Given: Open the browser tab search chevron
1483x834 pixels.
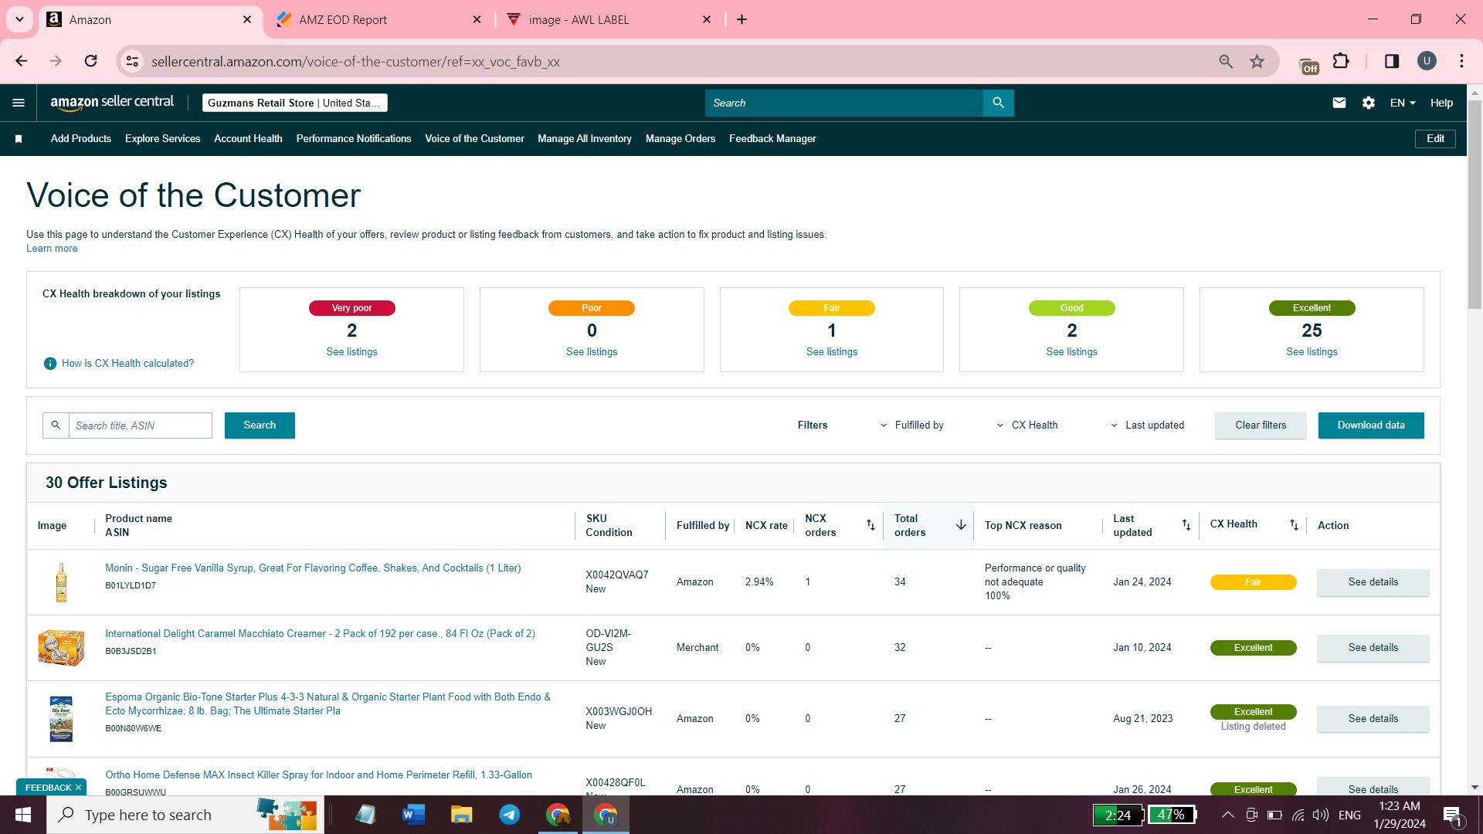Looking at the screenshot, I should [x=19, y=19].
